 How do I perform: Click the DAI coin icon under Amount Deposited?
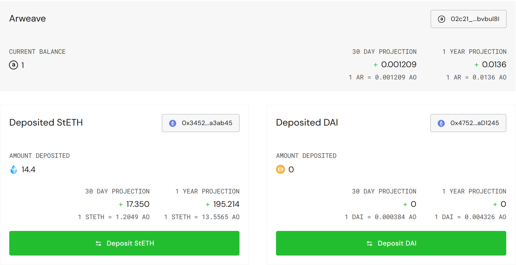pyautogui.click(x=281, y=169)
